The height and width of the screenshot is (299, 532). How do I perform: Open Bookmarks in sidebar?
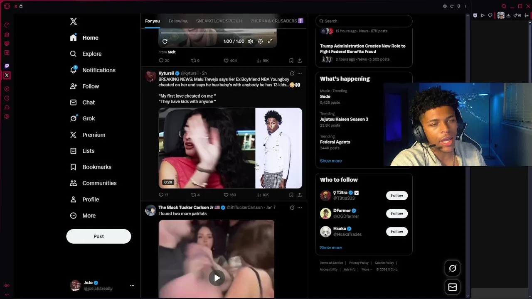[91, 167]
